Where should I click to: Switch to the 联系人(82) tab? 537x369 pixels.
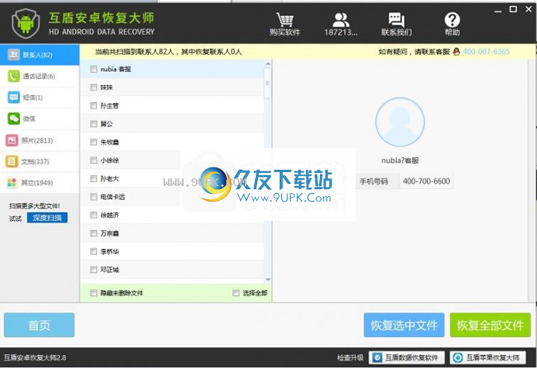(x=40, y=55)
